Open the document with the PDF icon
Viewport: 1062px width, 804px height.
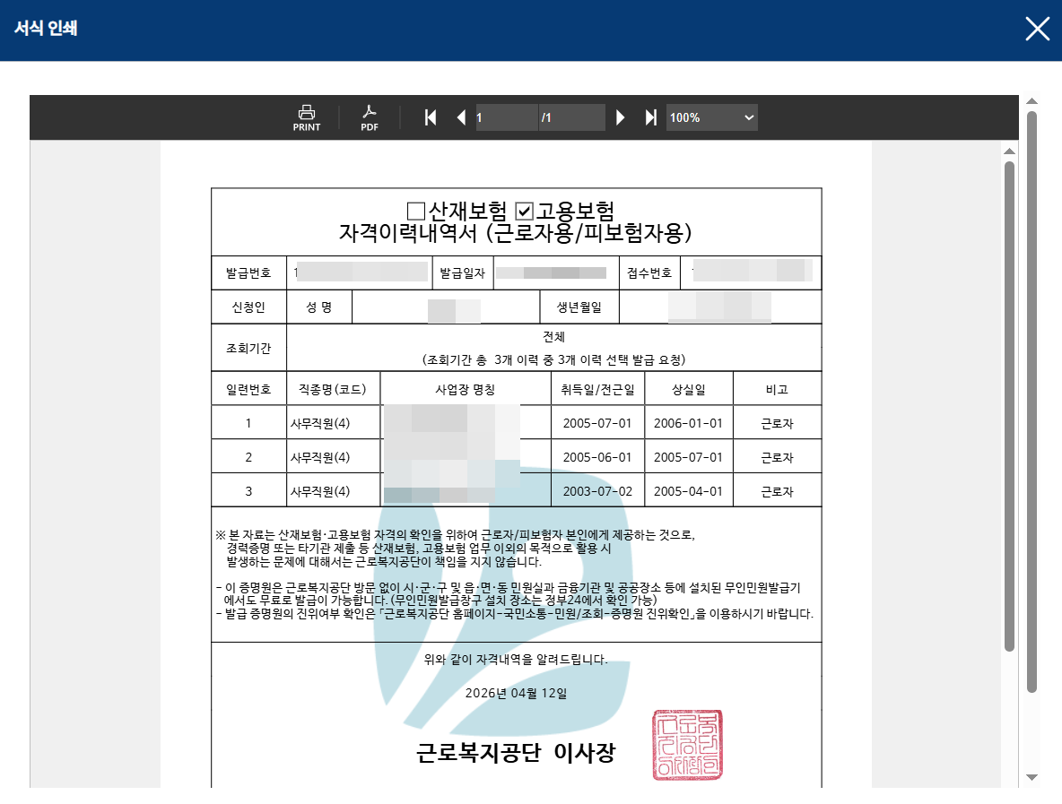pyautogui.click(x=370, y=117)
